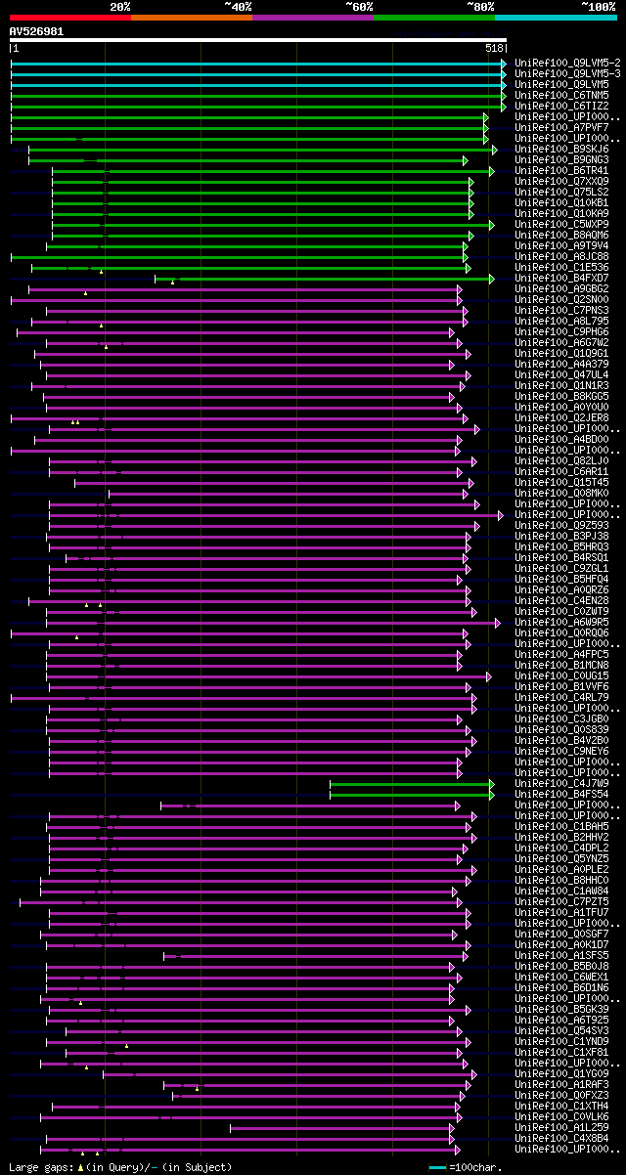Image resolution: width=626 pixels, height=1175 pixels.
Task: Click the hit label UniRef100_Q10KA9
Action: (x=562, y=213)
